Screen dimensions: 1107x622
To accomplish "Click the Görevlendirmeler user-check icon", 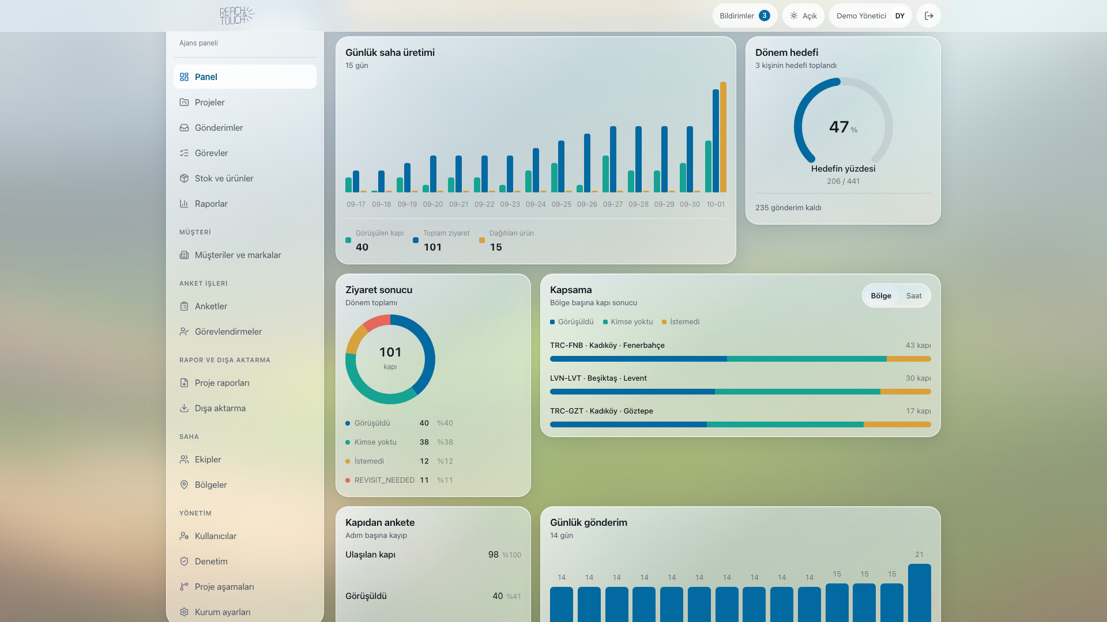I will point(184,331).
